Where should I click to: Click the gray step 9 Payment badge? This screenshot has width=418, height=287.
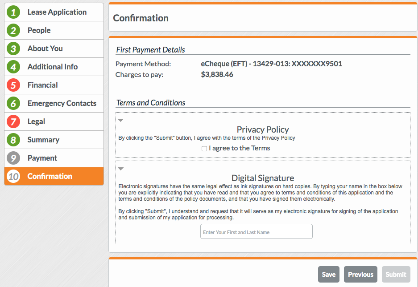click(13, 158)
